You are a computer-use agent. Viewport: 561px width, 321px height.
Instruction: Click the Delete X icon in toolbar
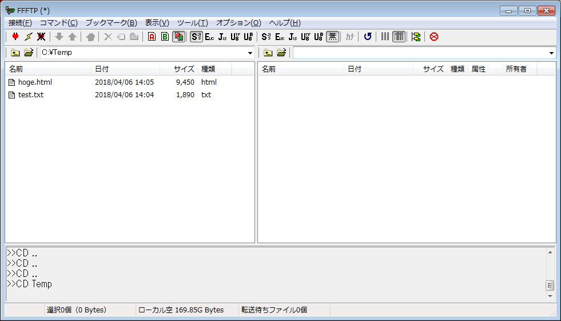coord(108,37)
